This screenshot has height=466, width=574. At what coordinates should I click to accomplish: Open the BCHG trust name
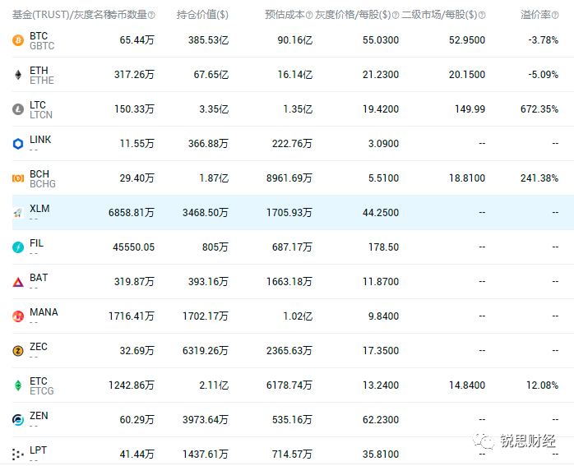coord(43,184)
